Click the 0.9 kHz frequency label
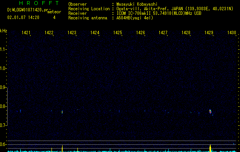 pyautogui.click(x=3, y=87)
